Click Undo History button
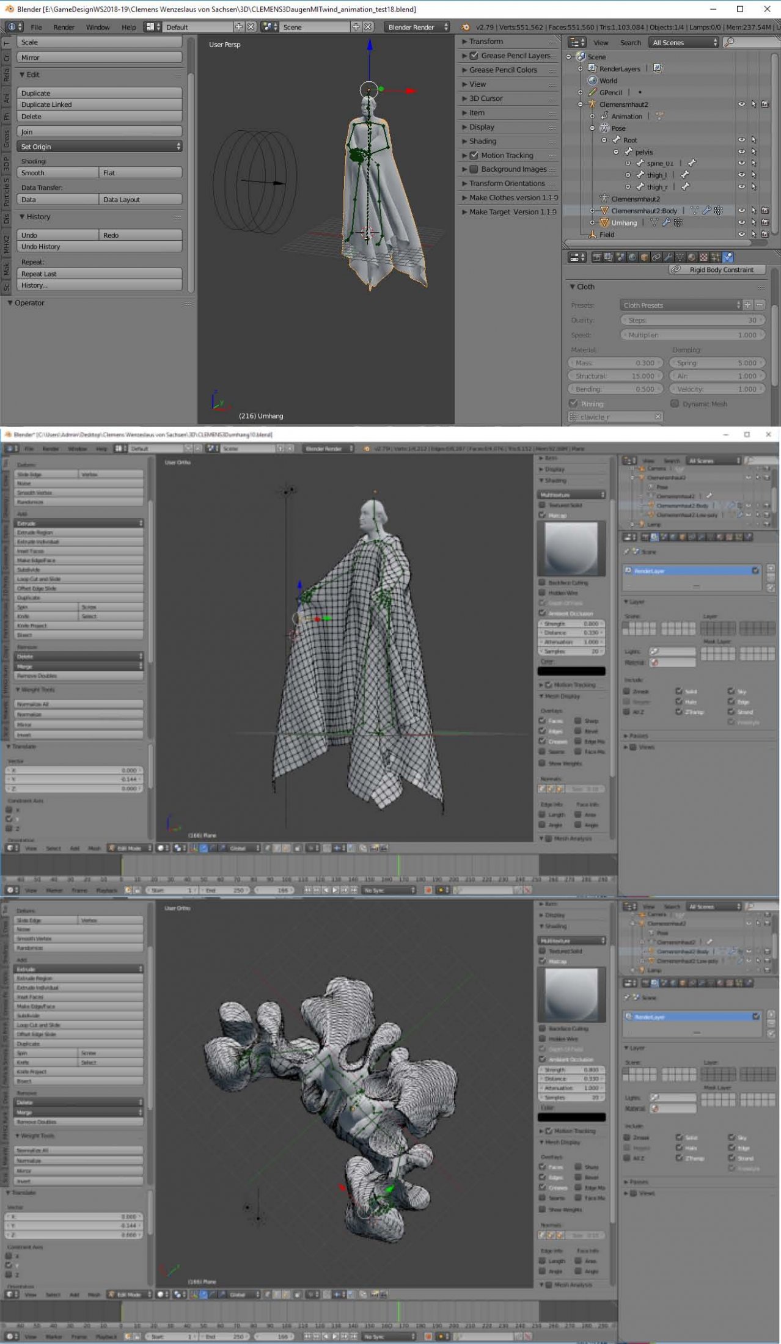781x1344 pixels. point(100,246)
